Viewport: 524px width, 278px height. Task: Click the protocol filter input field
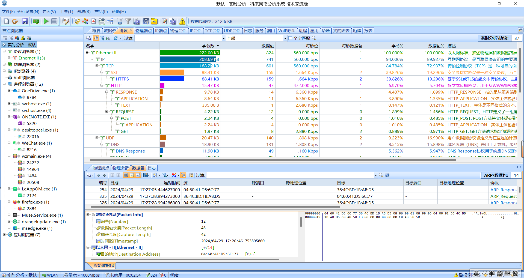(178, 38)
